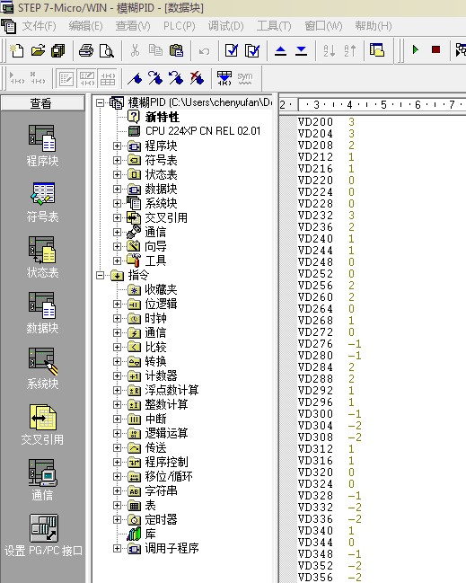Click the red Stop PLC toolbar icon
Image resolution: width=466 pixels, height=583 pixels.
coord(435,49)
